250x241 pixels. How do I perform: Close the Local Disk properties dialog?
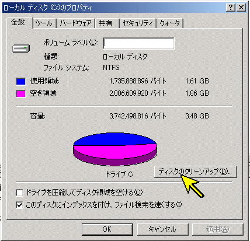pyautogui.click(x=241, y=8)
